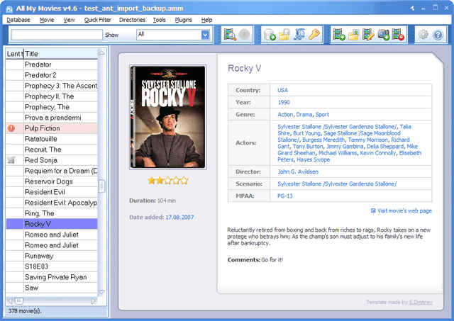Open settings gear icon

coord(423,34)
